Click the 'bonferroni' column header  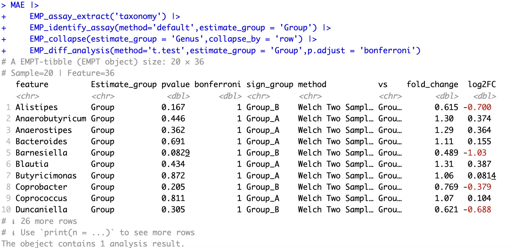click(x=218, y=84)
